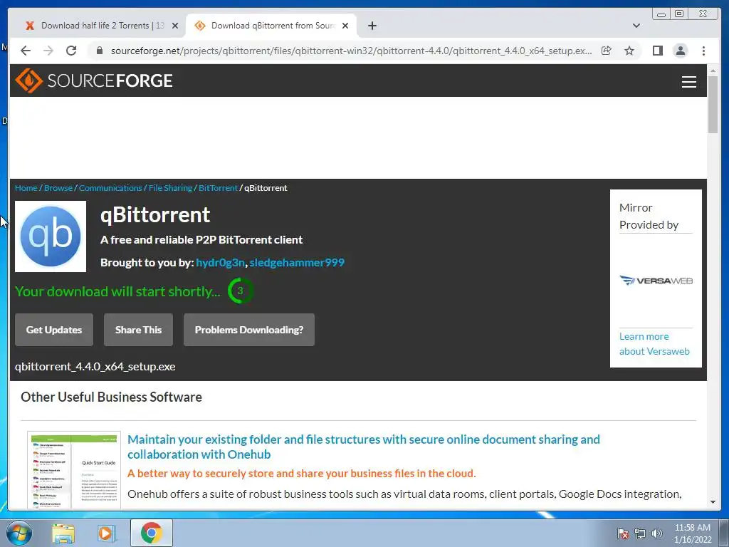Click the Action Center flag tray icon
This screenshot has height=547, width=729.
622,533
